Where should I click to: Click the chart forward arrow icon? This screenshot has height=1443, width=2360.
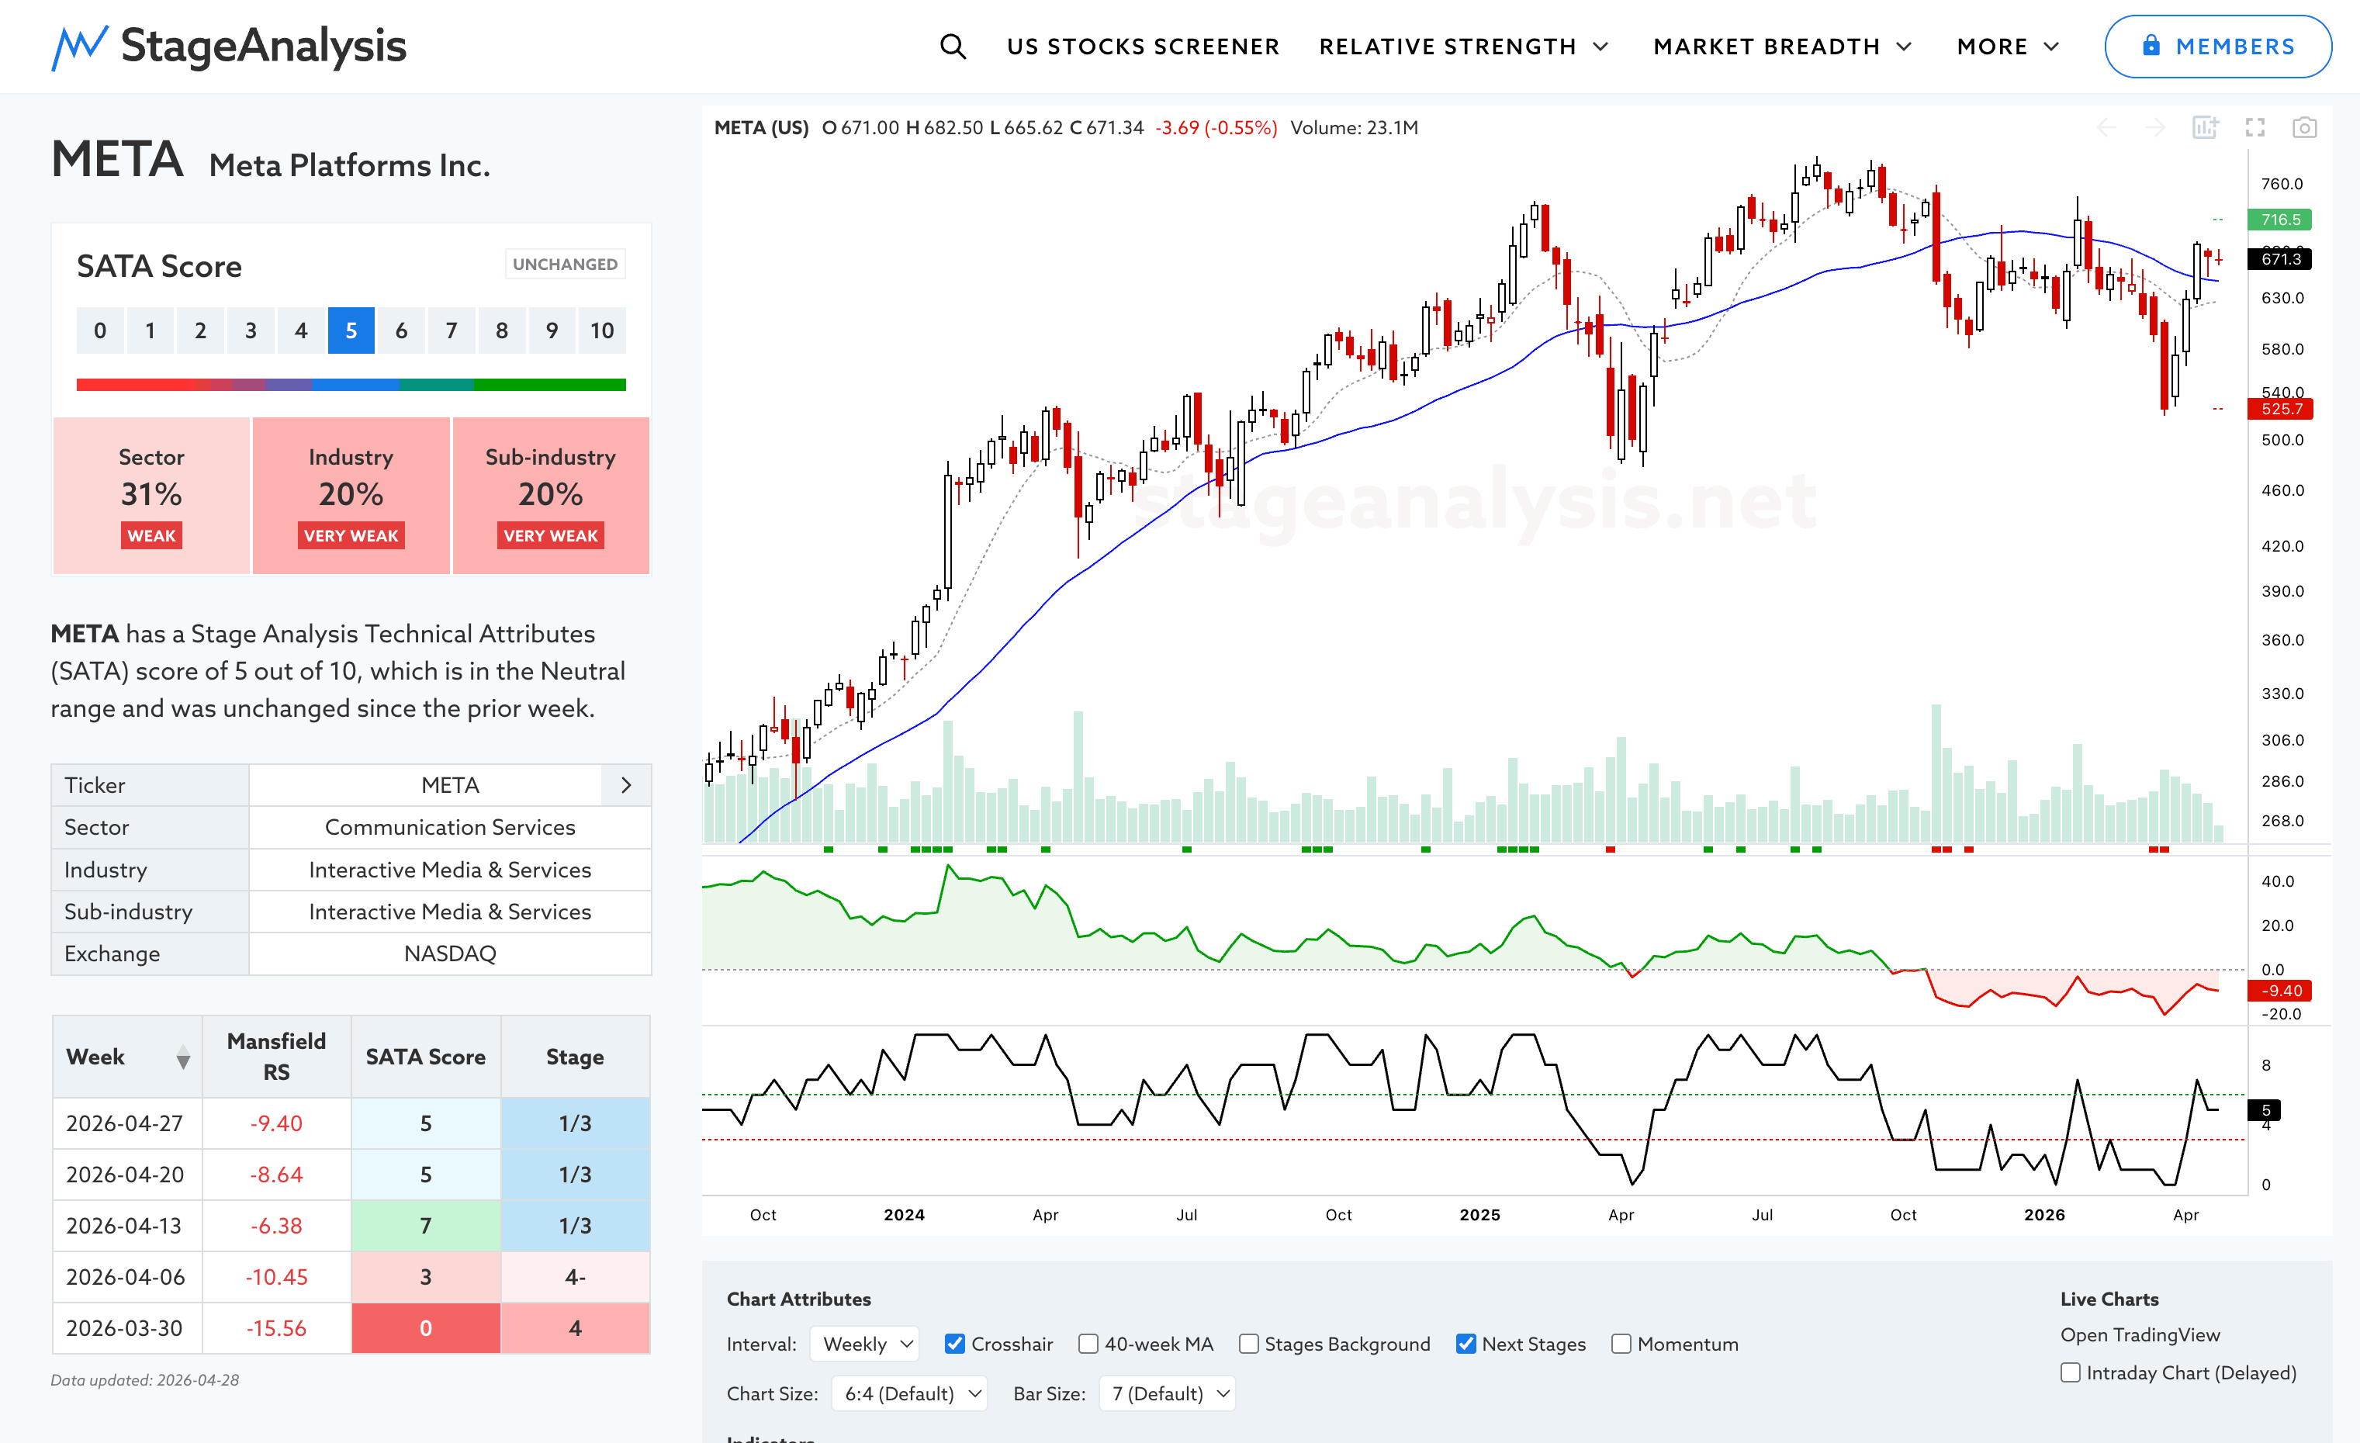2155,127
